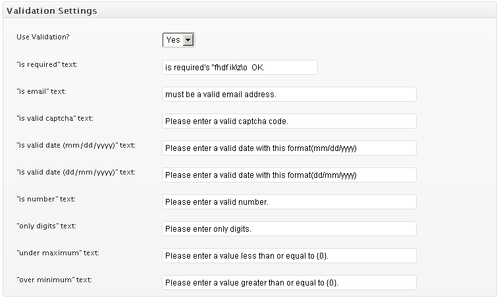The width and height of the screenshot is (499, 298).
Task: Select the valid captcha code message field
Action: coord(289,121)
